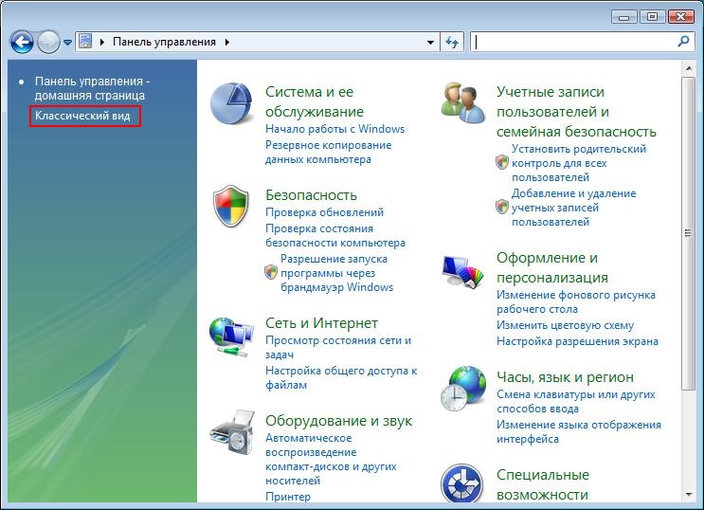The width and height of the screenshot is (704, 510).
Task: Click 'Добавление и удаление учетных записей пользователей'
Action: point(574,208)
